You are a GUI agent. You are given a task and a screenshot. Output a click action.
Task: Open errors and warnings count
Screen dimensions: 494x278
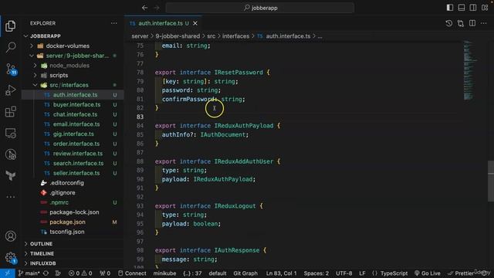80,273
